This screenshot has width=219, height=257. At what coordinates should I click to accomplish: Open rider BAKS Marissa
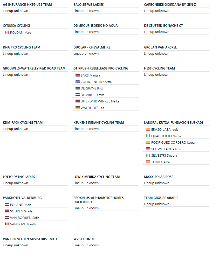click(90, 75)
